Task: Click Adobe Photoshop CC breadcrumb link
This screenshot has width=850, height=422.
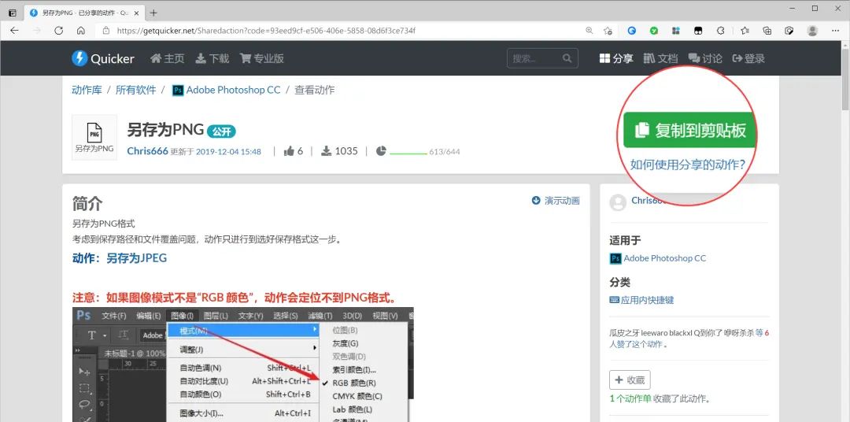Action: [x=233, y=90]
